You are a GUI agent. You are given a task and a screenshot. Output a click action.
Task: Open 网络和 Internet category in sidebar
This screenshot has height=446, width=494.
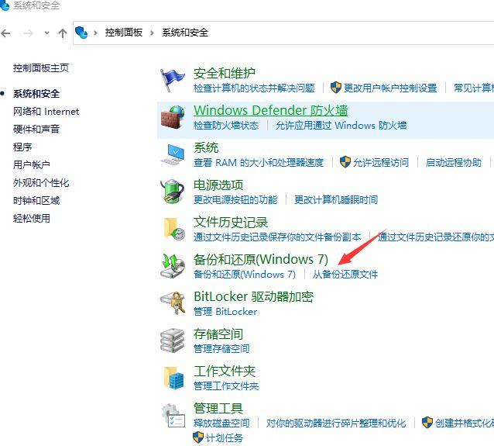[46, 112]
